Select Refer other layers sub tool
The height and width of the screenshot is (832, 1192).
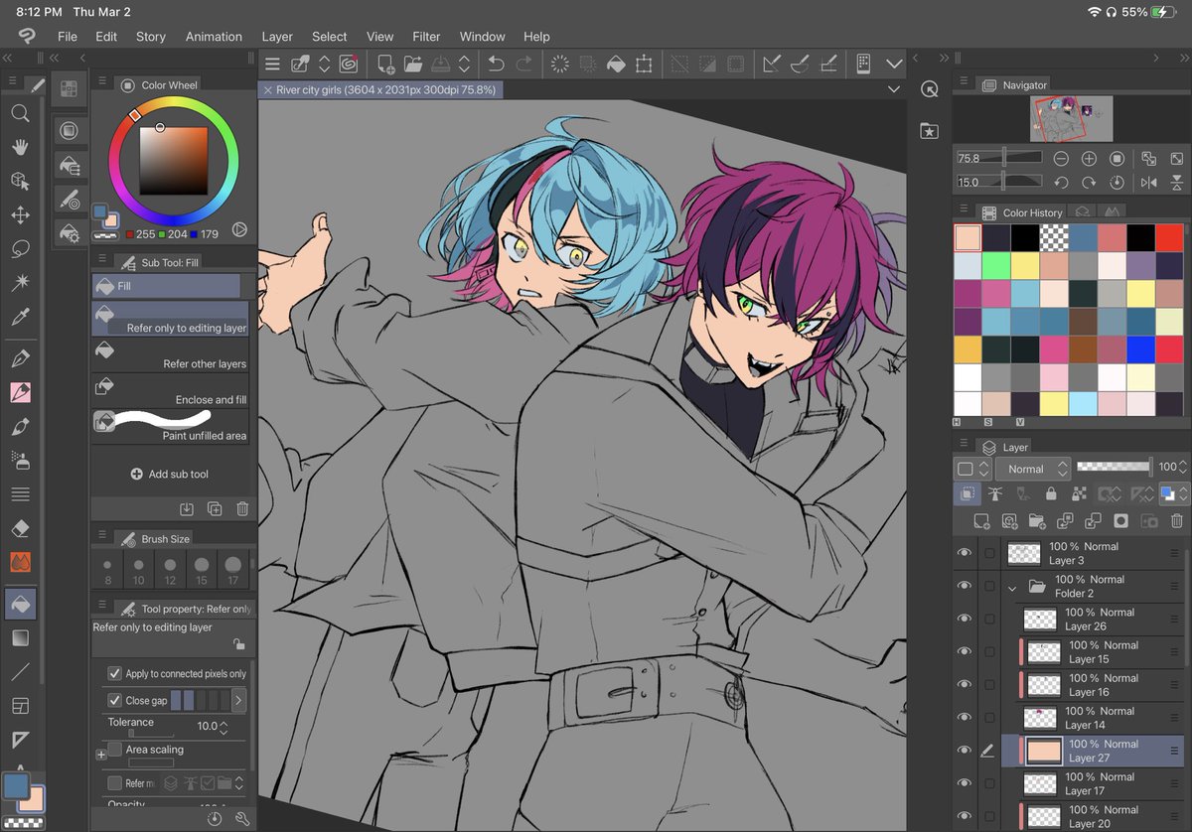pyautogui.click(x=171, y=355)
